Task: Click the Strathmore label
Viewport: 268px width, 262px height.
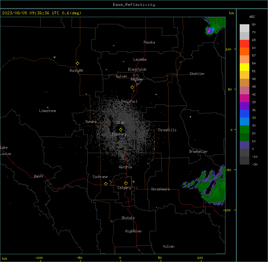Action: coord(160,189)
